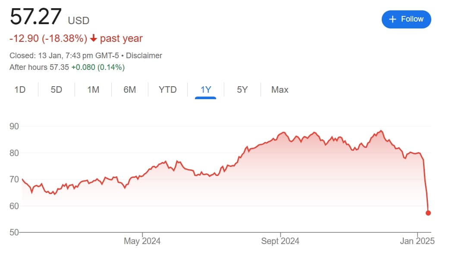Click the 50 y-axis label

point(15,232)
